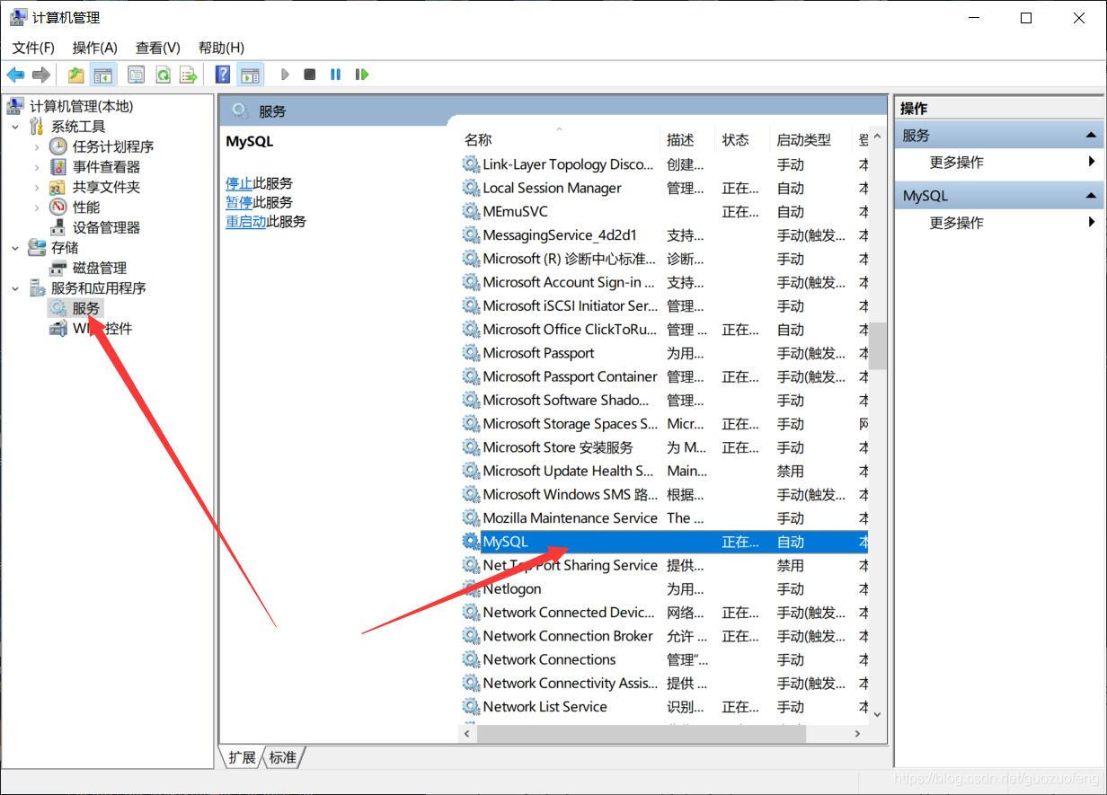Click the Stop Service square icon
This screenshot has height=795, width=1107.
coord(310,75)
